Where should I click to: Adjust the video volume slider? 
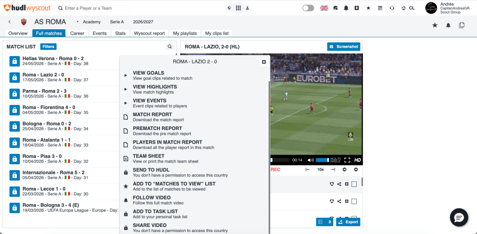[x=323, y=160]
